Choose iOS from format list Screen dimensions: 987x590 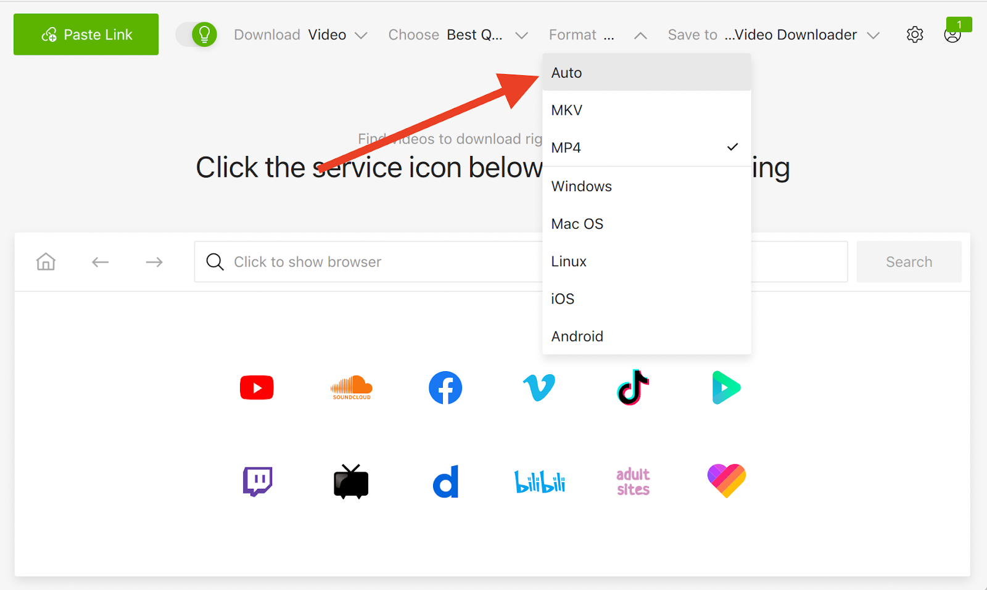point(646,299)
